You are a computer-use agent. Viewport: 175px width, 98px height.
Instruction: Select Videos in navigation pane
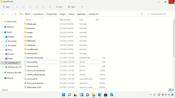coord(9,59)
